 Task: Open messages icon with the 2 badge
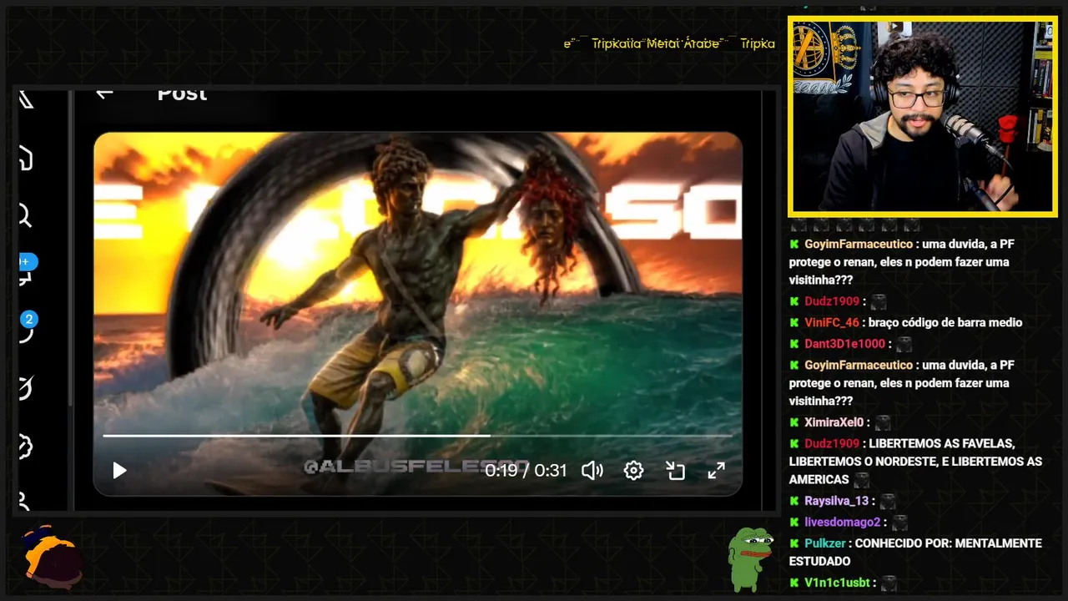pos(26,328)
